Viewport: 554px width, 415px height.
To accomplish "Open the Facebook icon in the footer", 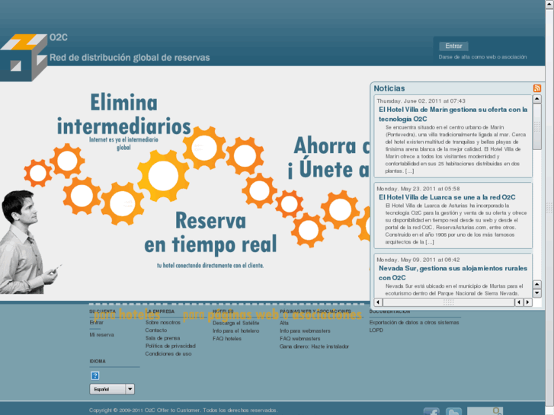I will coord(431,411).
